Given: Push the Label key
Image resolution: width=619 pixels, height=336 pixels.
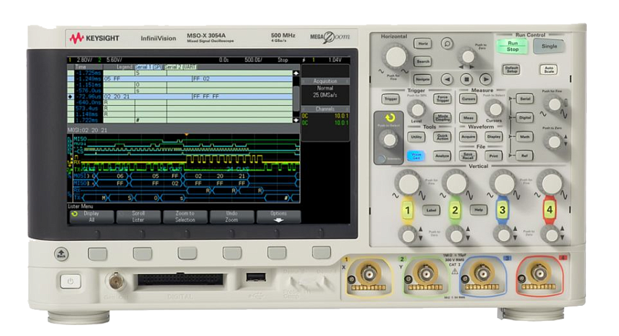Looking at the screenshot, I should [x=431, y=210].
